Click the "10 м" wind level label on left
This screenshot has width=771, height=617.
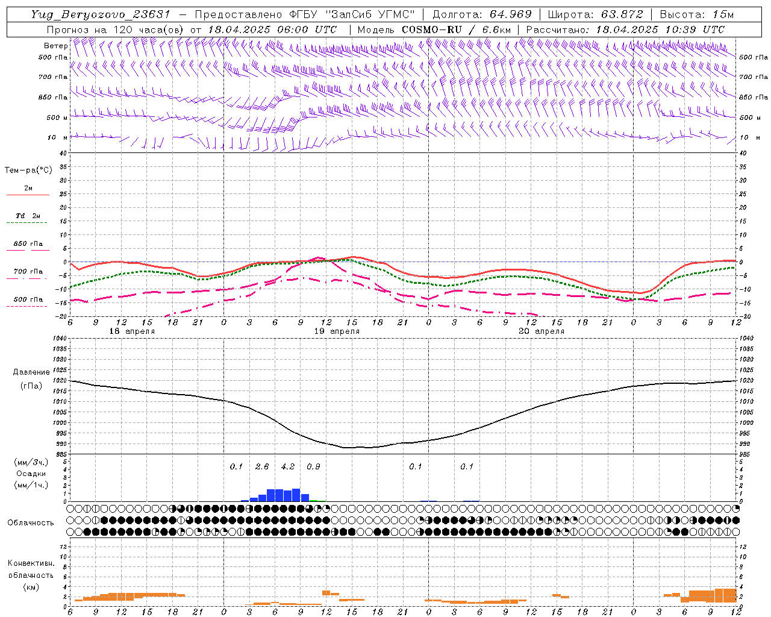click(57, 137)
